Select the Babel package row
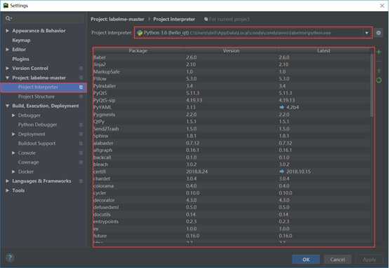This screenshot has height=268, width=390. click(231, 57)
